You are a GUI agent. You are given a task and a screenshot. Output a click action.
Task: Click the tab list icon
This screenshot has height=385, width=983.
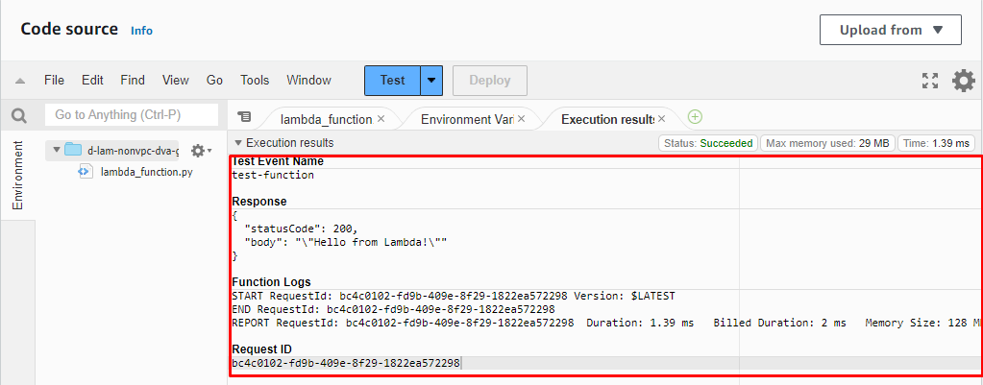click(x=244, y=117)
